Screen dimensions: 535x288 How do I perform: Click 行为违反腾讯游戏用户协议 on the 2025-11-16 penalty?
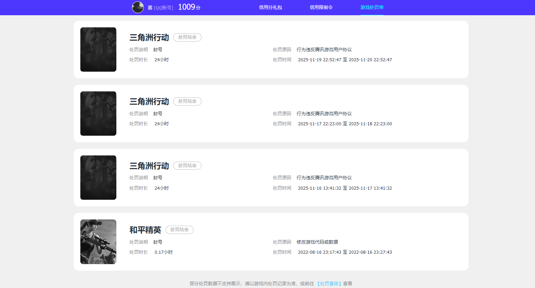[x=324, y=178]
